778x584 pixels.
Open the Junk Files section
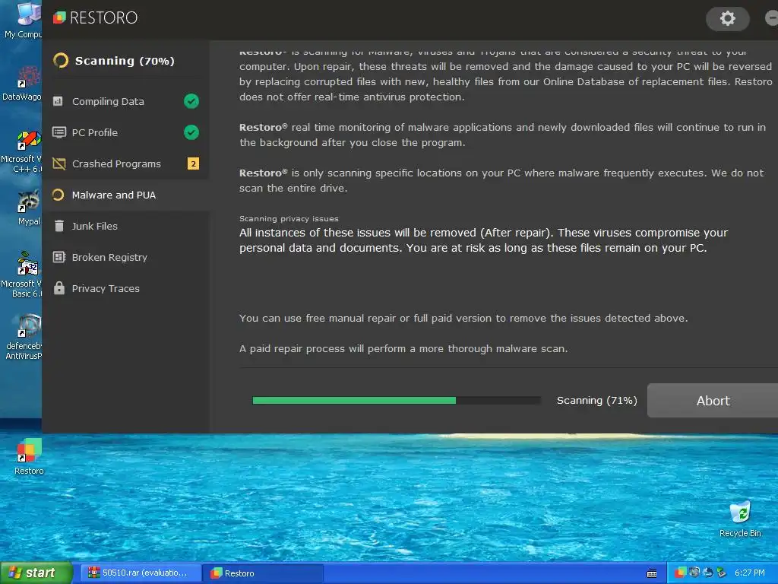(x=125, y=226)
